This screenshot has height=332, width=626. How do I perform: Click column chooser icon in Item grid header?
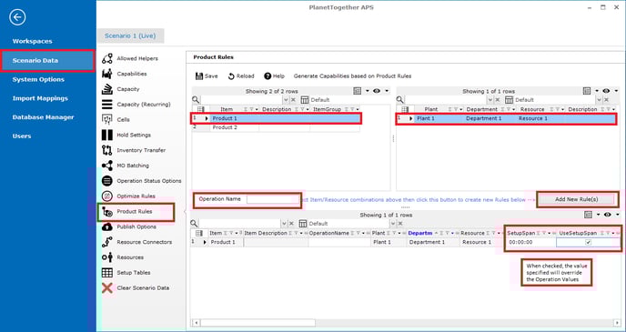point(201,109)
